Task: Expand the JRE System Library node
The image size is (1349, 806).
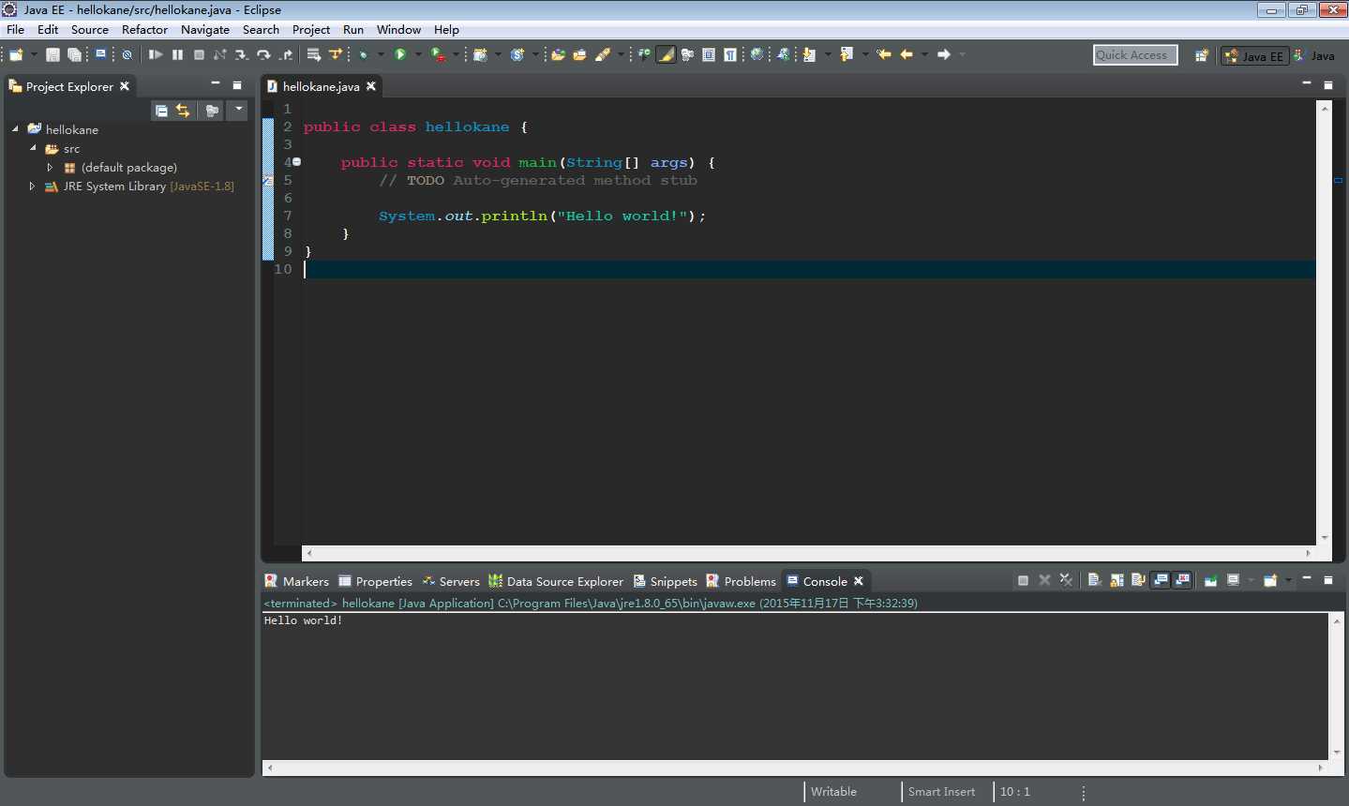Action: coord(32,187)
